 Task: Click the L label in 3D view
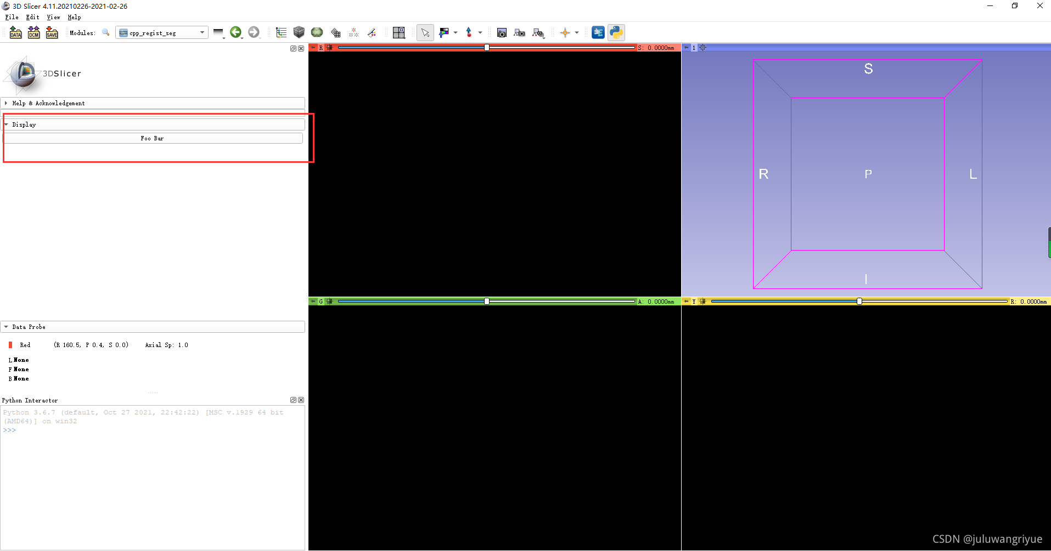[x=973, y=174]
